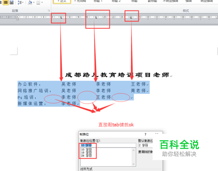Viewport: 218px width, 171px height.
Task: Click the line spacing icon
Action: (20, 2)
